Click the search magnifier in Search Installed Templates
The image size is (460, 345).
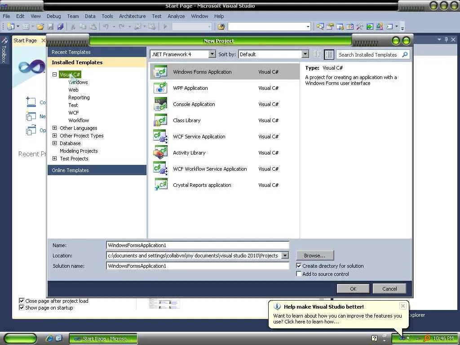(405, 54)
